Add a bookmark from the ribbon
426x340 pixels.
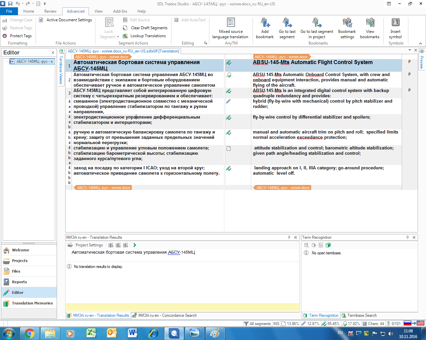coord(265,28)
